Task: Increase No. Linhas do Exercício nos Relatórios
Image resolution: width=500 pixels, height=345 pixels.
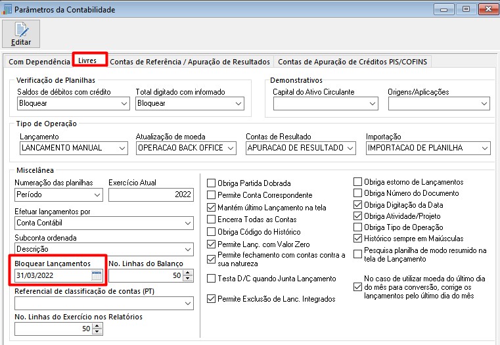Action: (97, 326)
